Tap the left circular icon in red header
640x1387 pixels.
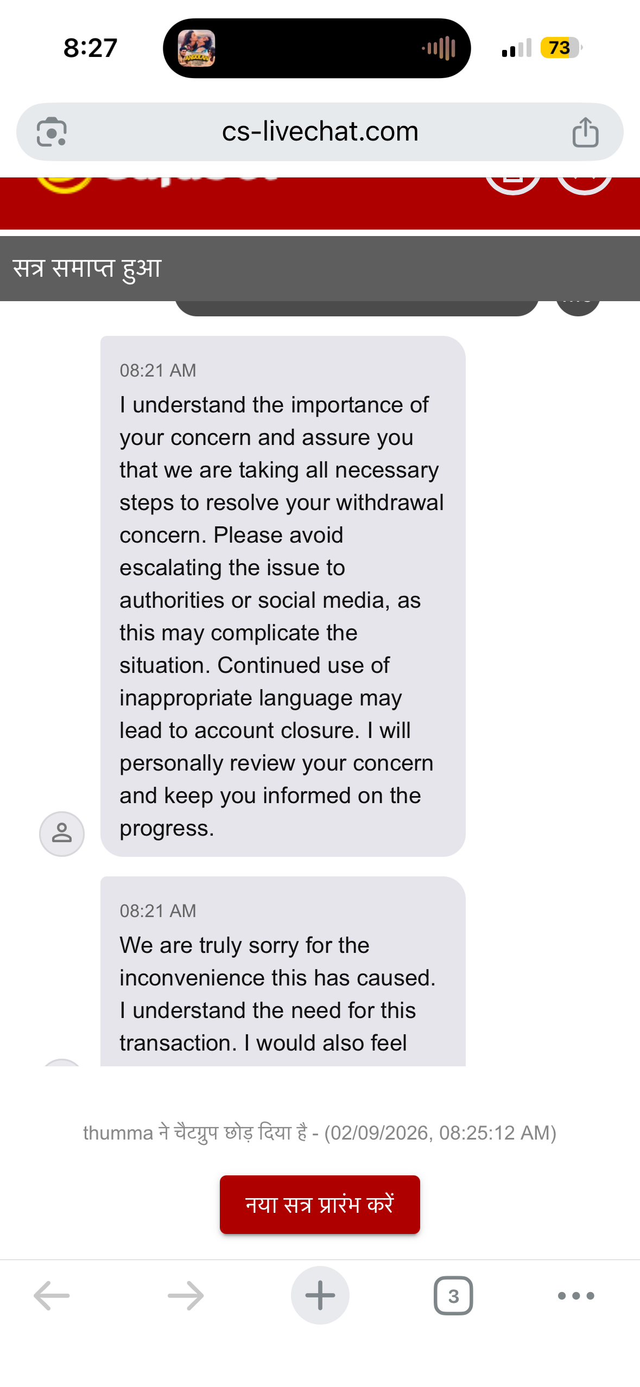512,184
